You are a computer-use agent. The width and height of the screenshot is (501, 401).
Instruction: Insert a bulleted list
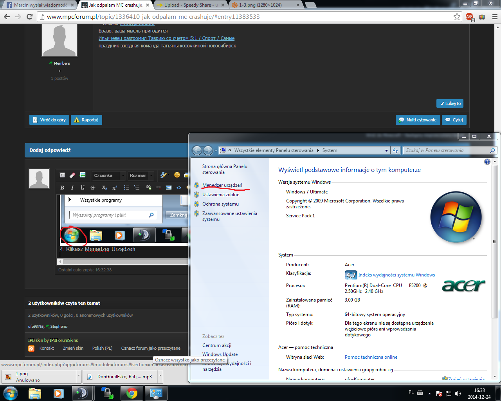tap(126, 188)
